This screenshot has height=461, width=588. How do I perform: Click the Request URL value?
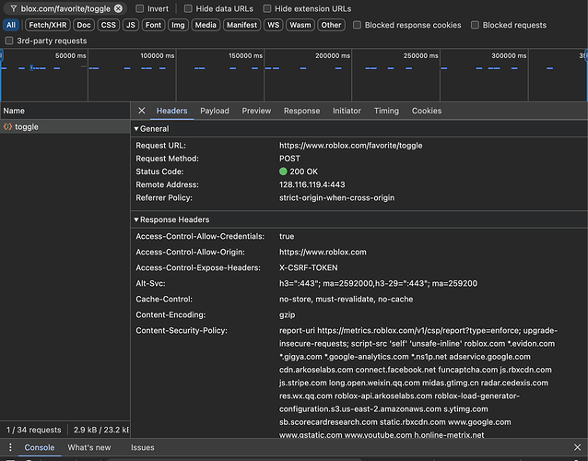(x=350, y=146)
